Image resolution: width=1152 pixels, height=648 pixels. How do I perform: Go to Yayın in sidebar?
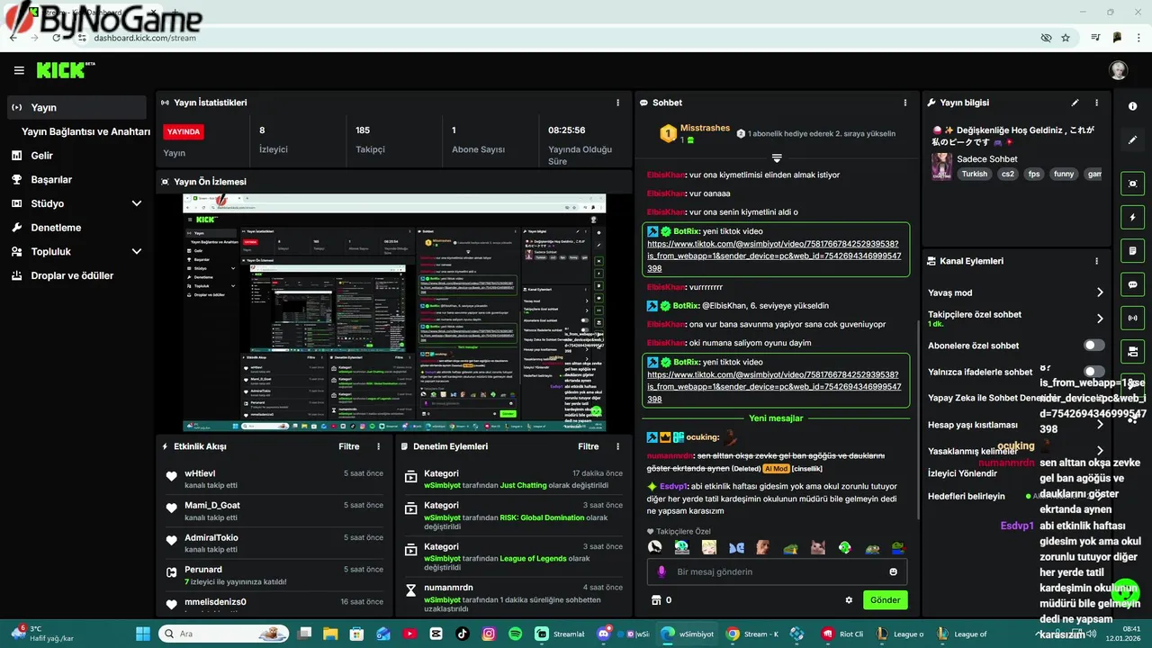(x=76, y=107)
